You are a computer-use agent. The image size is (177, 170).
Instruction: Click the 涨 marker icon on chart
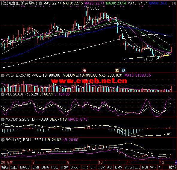pos(84,71)
